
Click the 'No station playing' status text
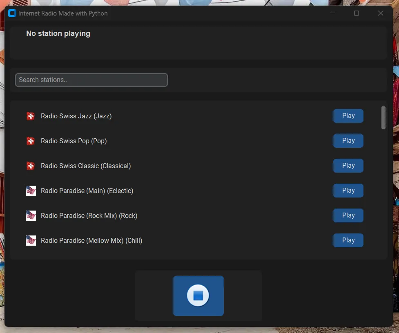[x=58, y=33]
